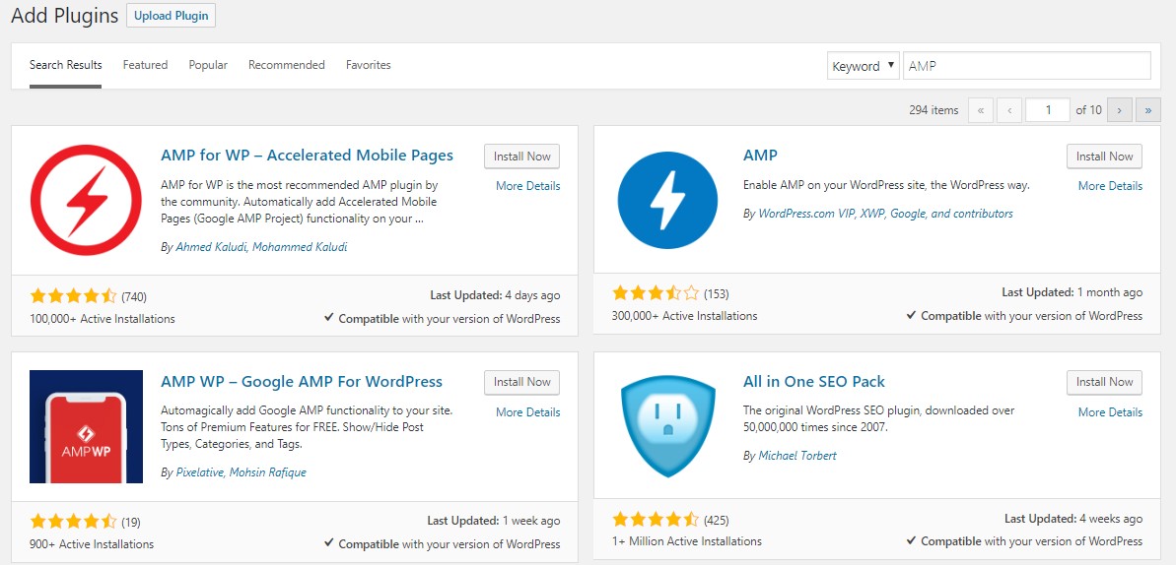This screenshot has width=1176, height=565.
Task: Open More Details for All in One SEO Pack
Action: pos(1111,412)
